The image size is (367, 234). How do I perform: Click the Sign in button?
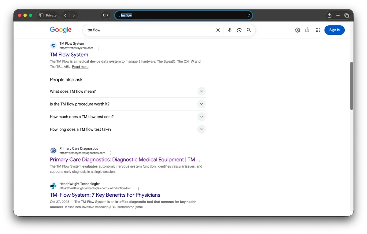coord(334,30)
